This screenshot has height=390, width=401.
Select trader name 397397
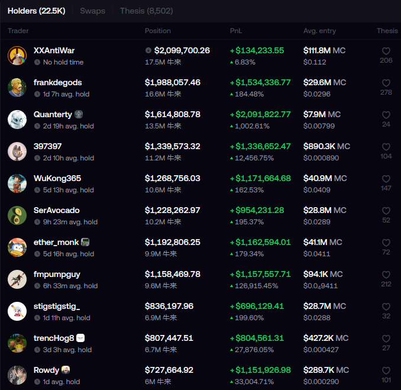pos(47,146)
